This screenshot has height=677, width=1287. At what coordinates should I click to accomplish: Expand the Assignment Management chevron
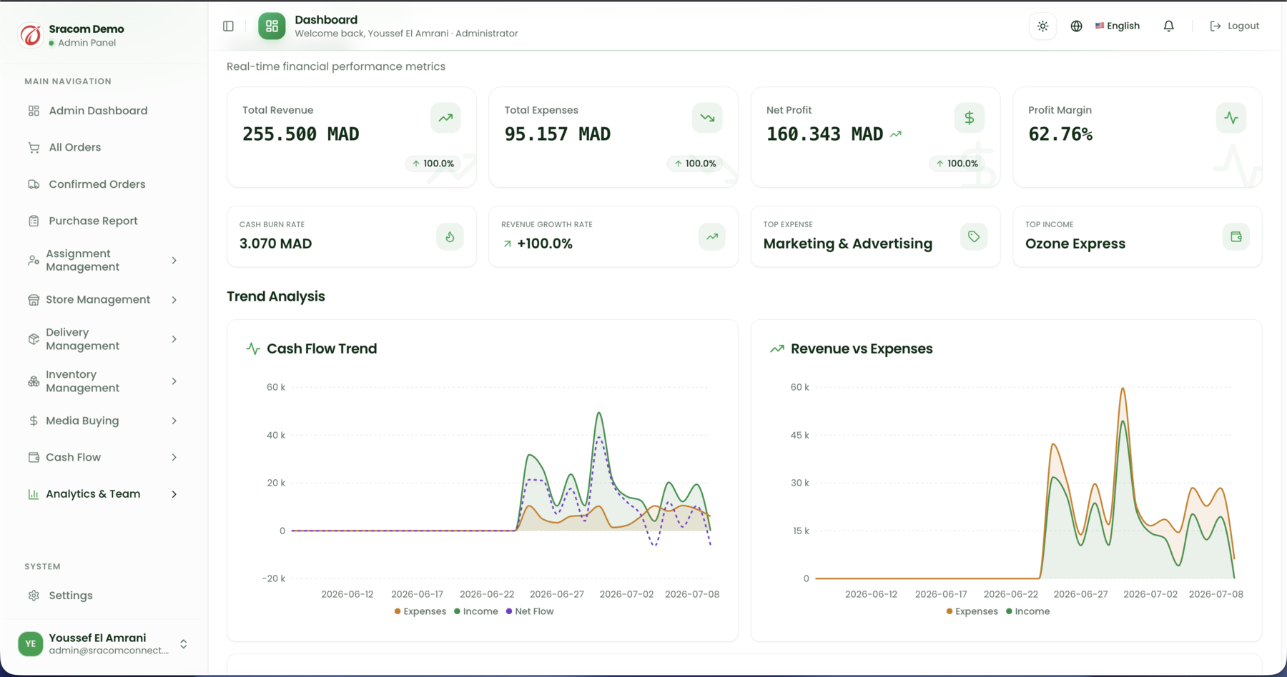(x=174, y=261)
